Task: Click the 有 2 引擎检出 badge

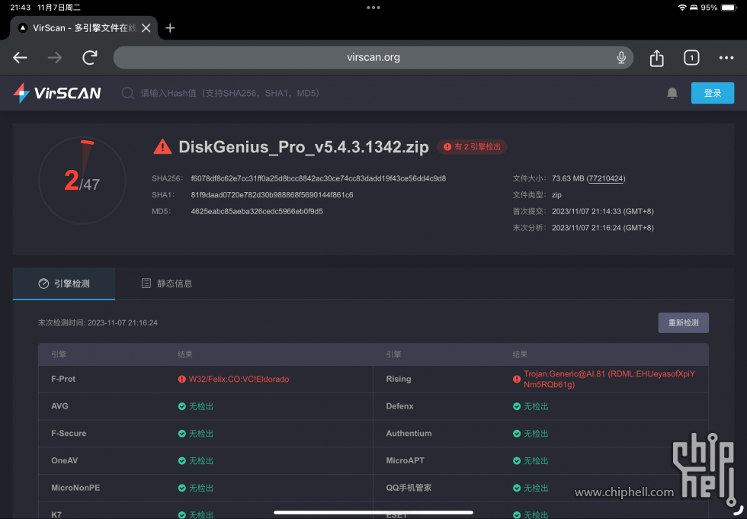Action: click(x=472, y=146)
